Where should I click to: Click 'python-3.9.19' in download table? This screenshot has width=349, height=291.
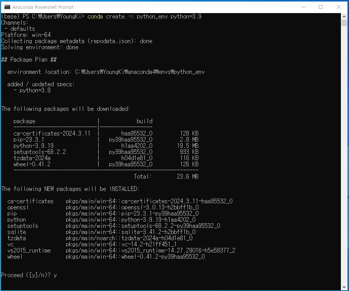34,146
